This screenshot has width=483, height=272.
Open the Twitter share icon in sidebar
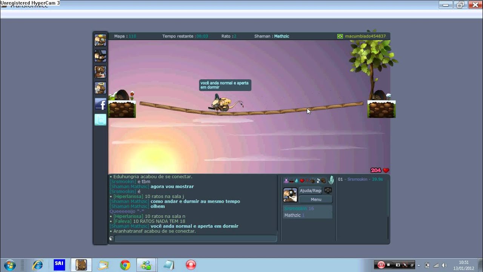click(x=100, y=120)
